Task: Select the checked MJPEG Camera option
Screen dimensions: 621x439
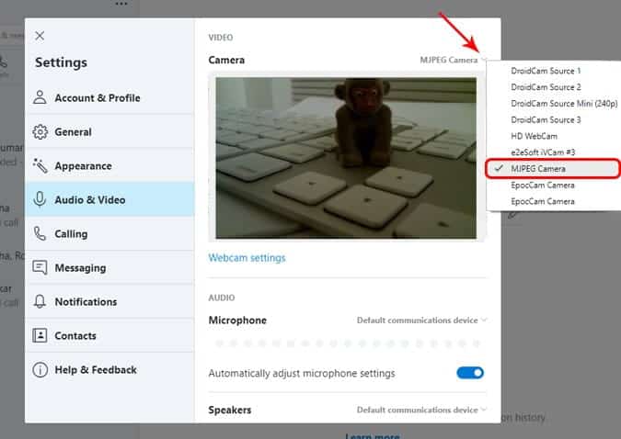Action: point(553,168)
